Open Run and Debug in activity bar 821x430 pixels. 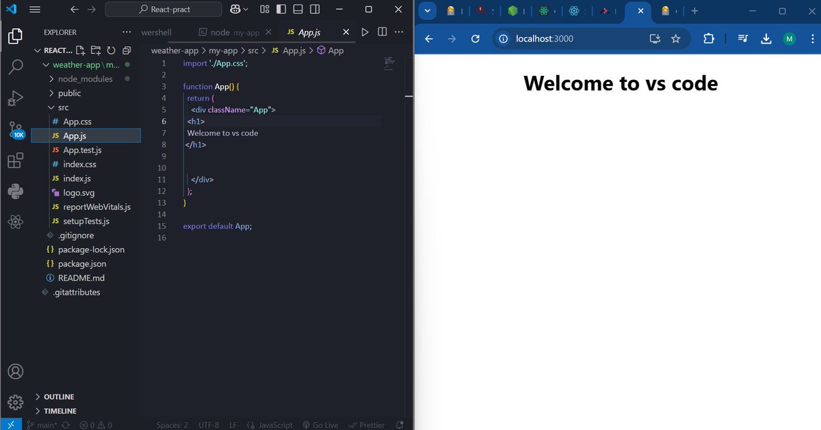pos(15,98)
